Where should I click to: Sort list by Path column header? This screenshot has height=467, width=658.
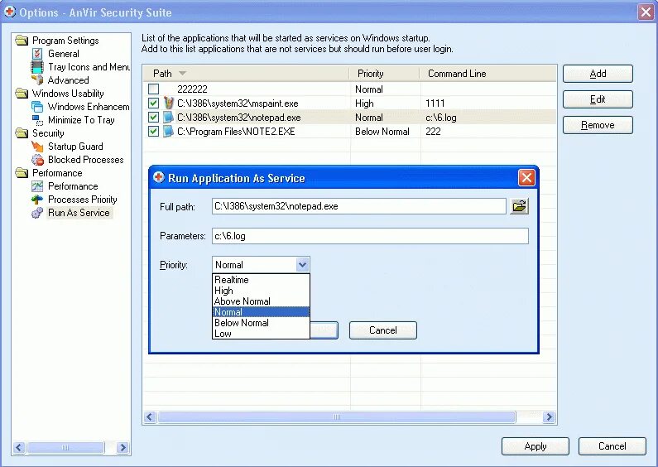(246, 74)
